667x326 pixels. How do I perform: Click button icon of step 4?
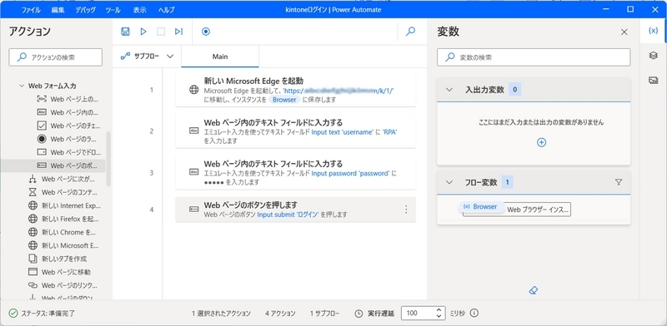[193, 210]
